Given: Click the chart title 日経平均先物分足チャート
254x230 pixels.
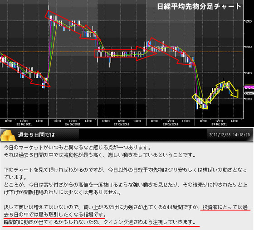Looking at the screenshot, I should point(199,7).
